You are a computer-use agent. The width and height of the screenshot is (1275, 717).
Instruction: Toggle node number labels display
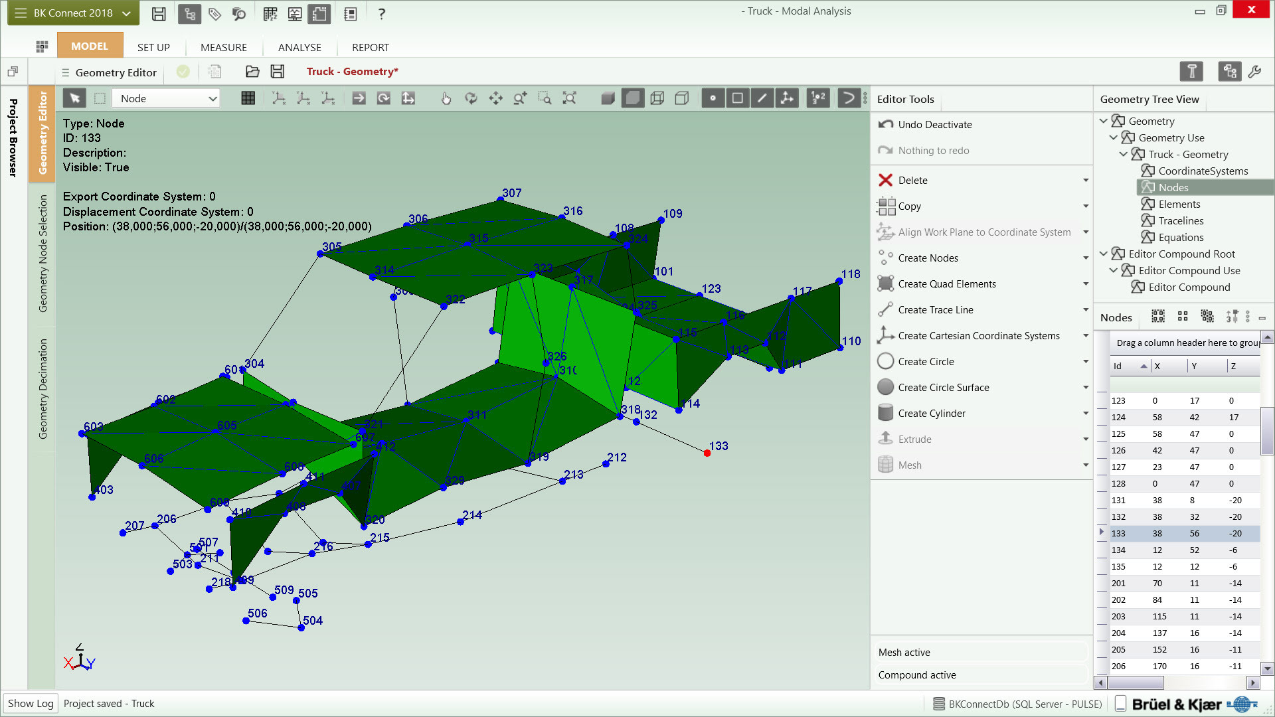coord(818,98)
